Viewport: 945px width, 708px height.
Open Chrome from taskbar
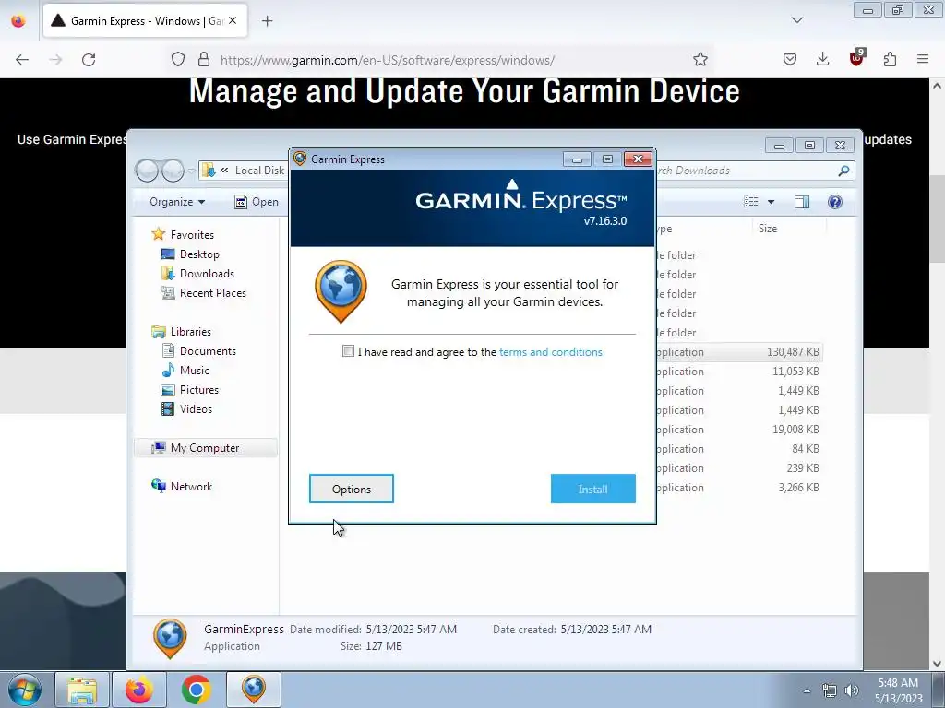[197, 690]
